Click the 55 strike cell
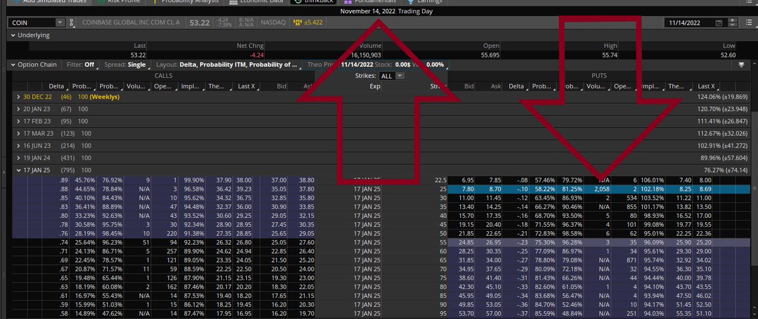 click(444, 242)
